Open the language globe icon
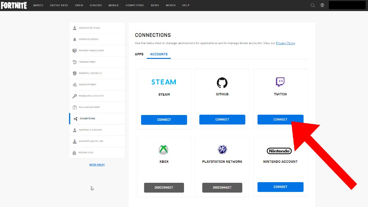 click(322, 5)
